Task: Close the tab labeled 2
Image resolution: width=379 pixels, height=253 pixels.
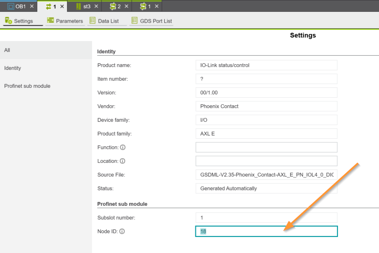Action: (x=126, y=7)
